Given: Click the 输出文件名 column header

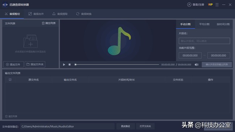Looking at the screenshot, I should coord(70,80).
